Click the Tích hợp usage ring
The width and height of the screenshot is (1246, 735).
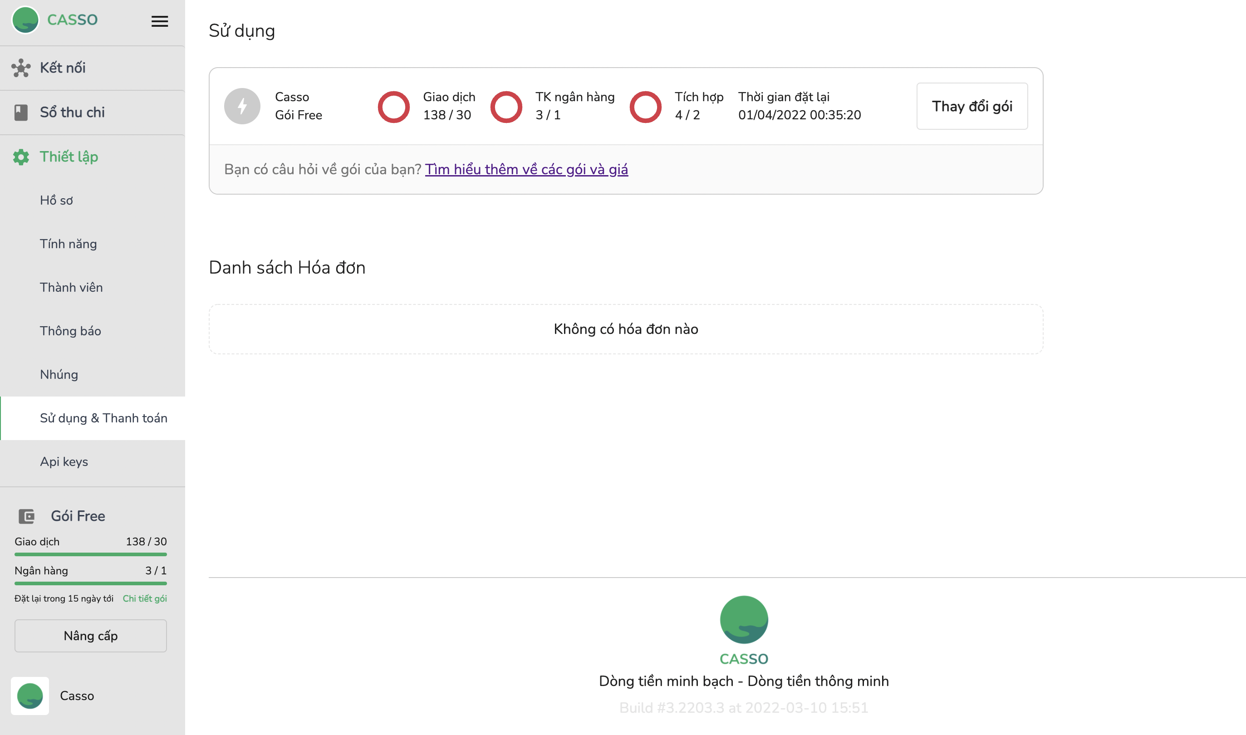645,107
